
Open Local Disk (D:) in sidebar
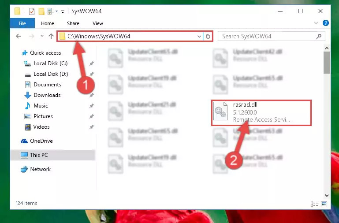click(51, 74)
